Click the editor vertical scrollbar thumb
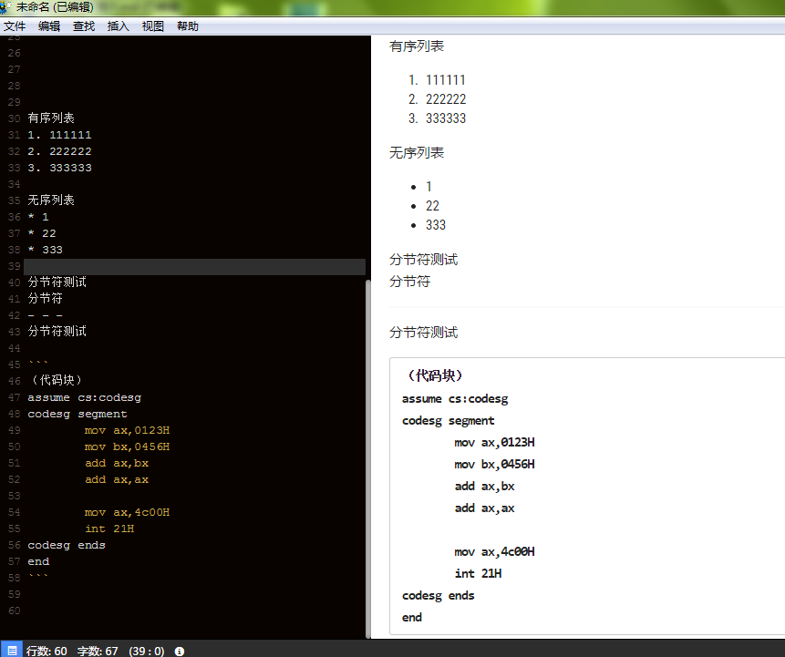The image size is (785, 657). coord(368,459)
